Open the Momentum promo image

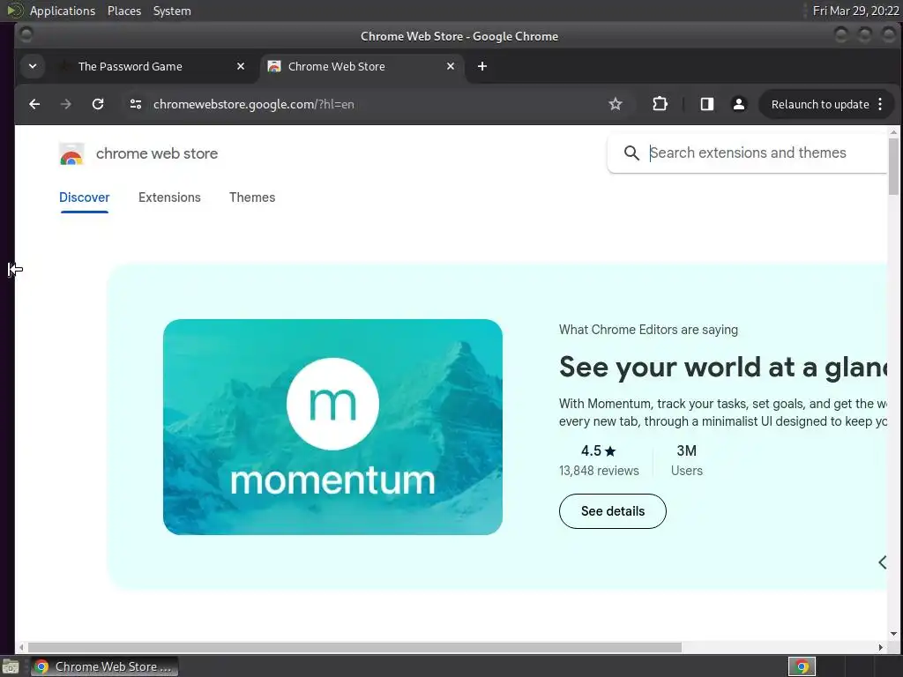[332, 427]
